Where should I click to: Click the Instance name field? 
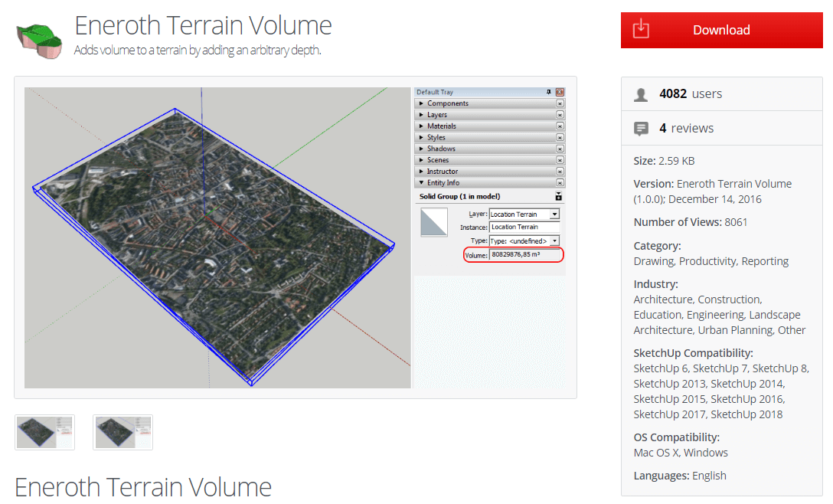coord(524,227)
